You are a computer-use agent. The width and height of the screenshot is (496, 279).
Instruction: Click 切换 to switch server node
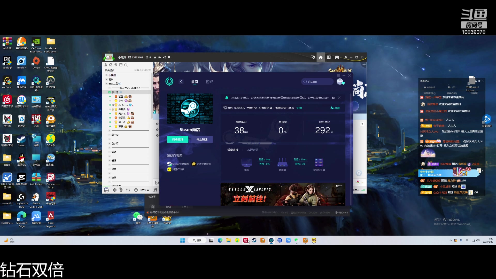pyautogui.click(x=299, y=108)
